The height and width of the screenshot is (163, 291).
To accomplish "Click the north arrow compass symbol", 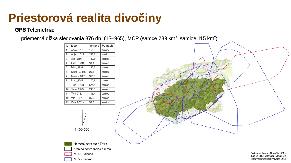I will 84,118.
